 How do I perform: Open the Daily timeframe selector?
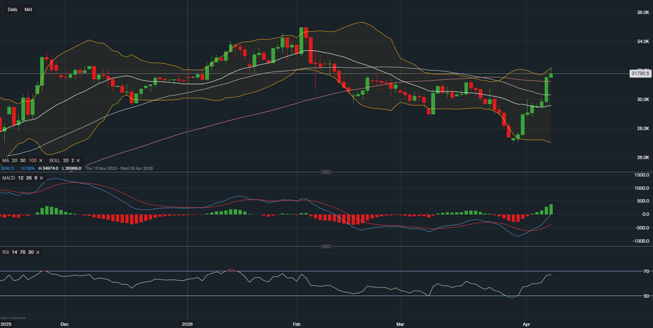click(12, 9)
